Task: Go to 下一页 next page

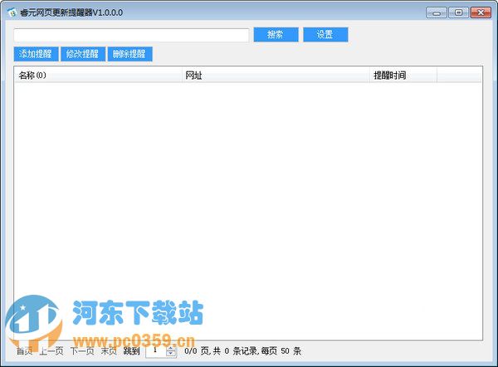Action: pos(82,351)
